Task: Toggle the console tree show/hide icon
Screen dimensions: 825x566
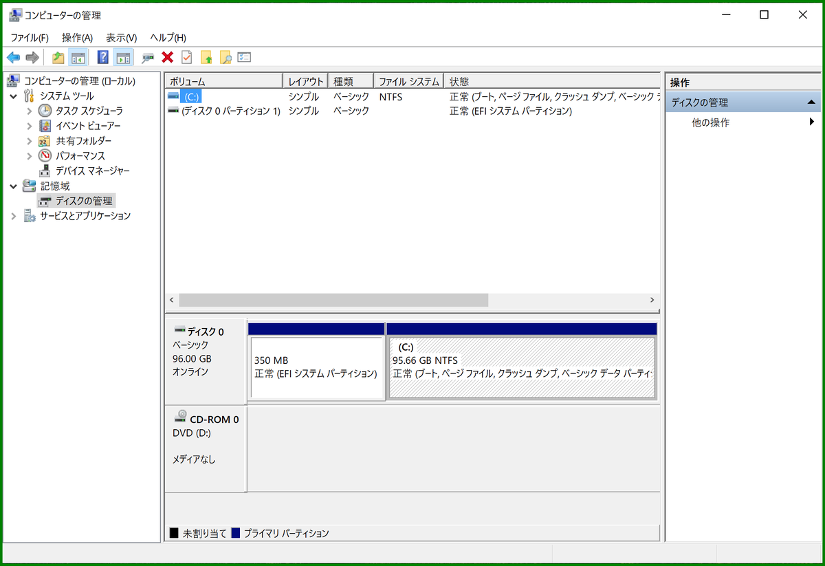Action: (78, 58)
